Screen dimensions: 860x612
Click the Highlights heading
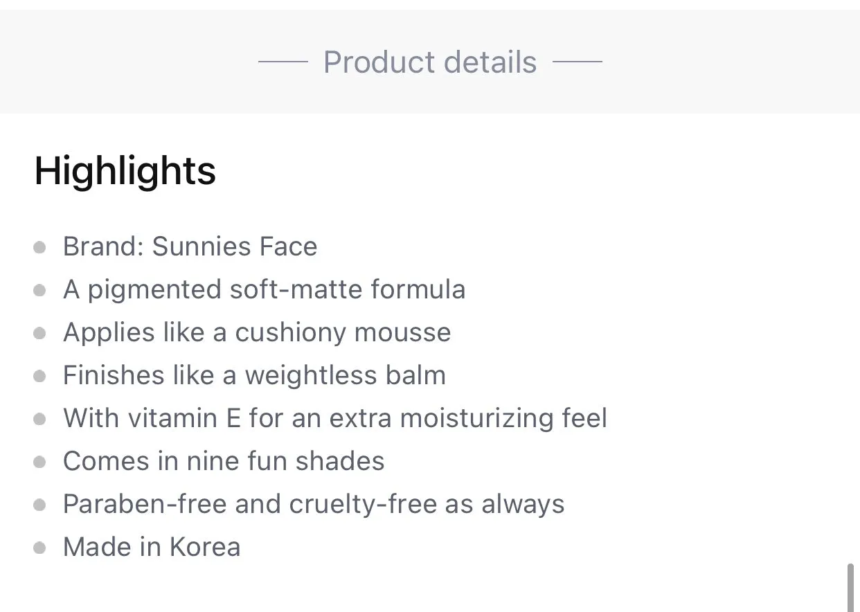(x=125, y=170)
